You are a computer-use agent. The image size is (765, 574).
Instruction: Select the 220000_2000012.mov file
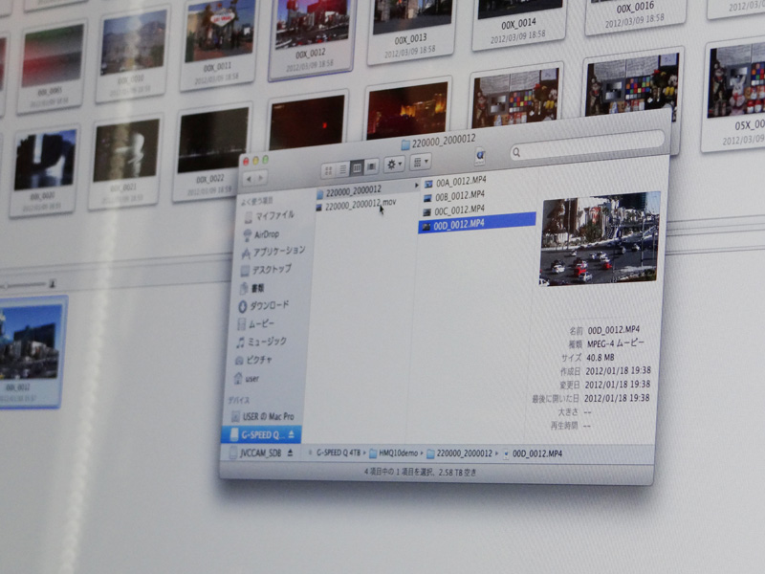point(356,205)
